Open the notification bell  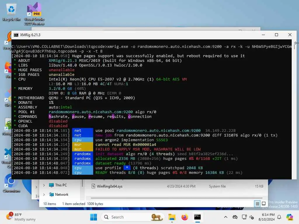(279, 217)
